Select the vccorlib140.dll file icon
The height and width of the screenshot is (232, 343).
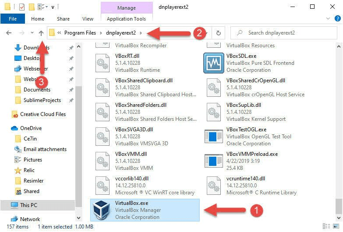[102, 186]
